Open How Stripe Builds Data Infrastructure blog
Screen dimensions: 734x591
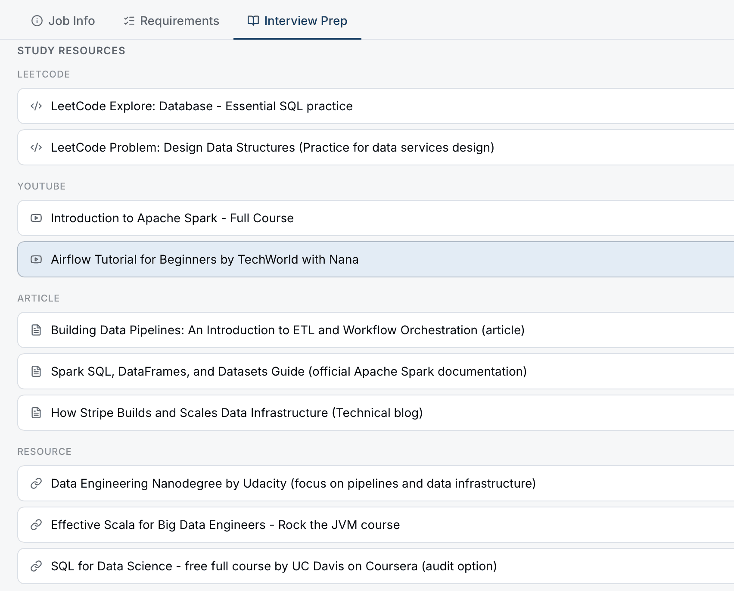point(236,413)
